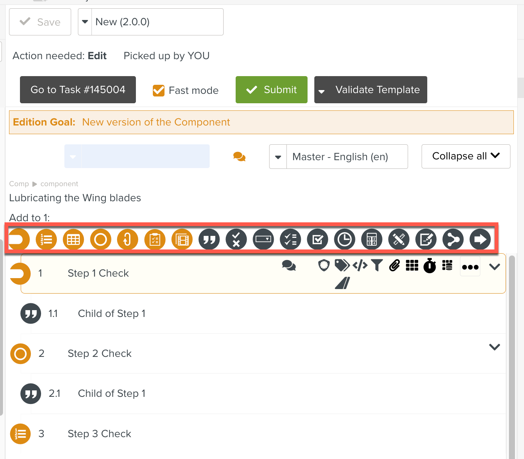Click Lubricating the Wing blades title
The image size is (524, 459).
[75, 198]
